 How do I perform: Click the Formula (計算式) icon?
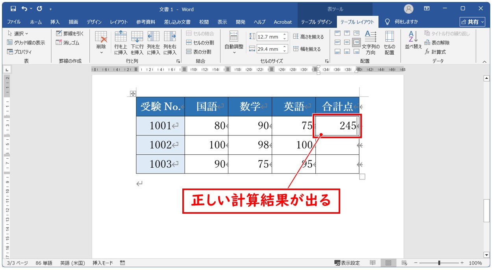(428, 52)
